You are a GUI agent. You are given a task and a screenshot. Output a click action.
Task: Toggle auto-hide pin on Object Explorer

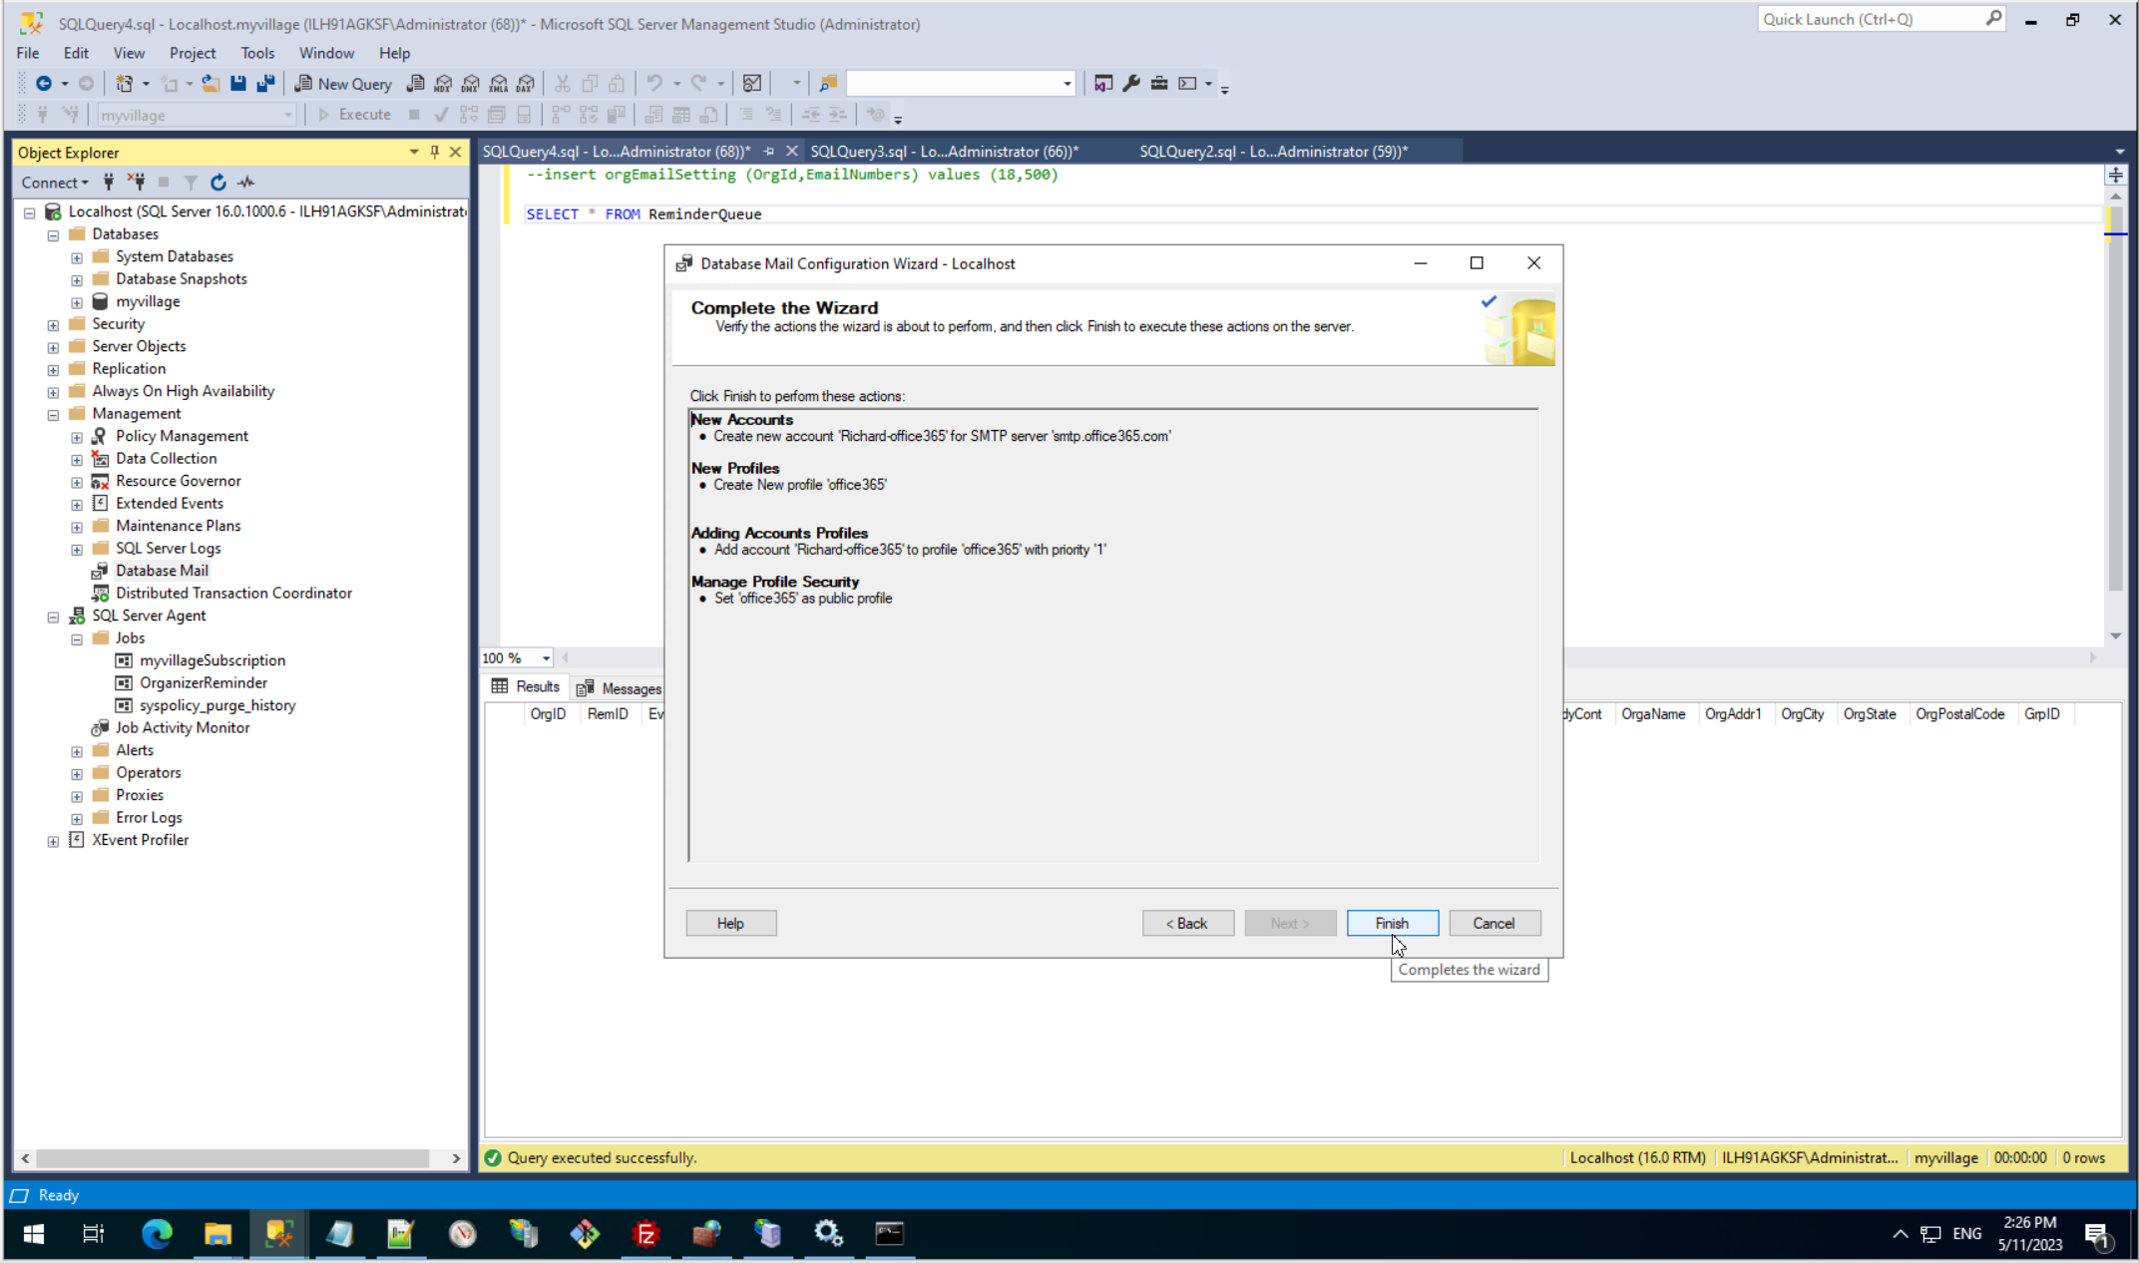[434, 152]
